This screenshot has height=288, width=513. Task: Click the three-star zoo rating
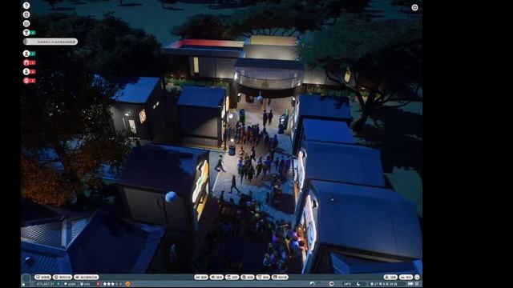(112, 284)
